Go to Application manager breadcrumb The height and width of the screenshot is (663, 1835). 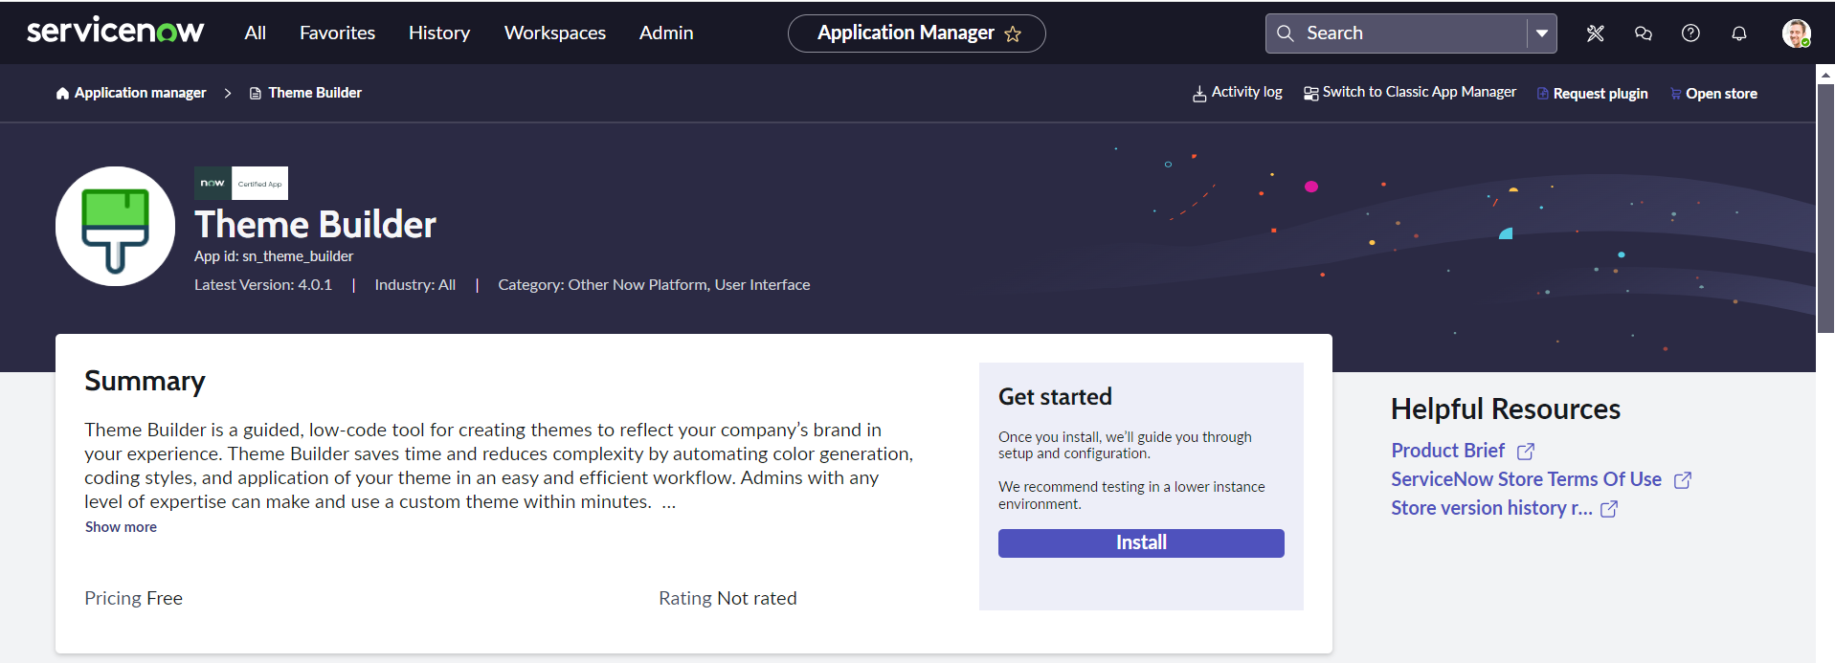click(x=131, y=93)
